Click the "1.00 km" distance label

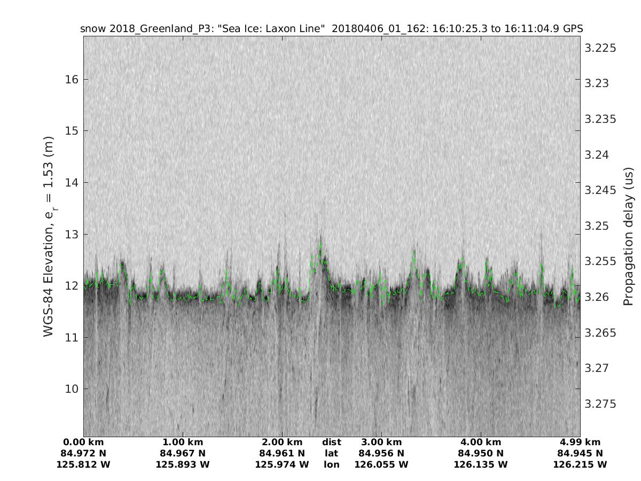click(x=183, y=442)
